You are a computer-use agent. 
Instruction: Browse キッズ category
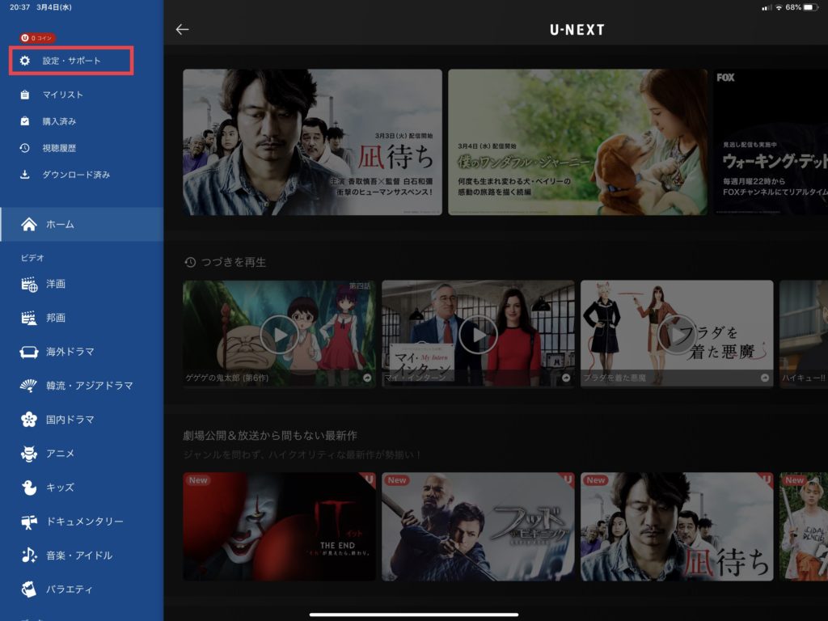coord(60,488)
